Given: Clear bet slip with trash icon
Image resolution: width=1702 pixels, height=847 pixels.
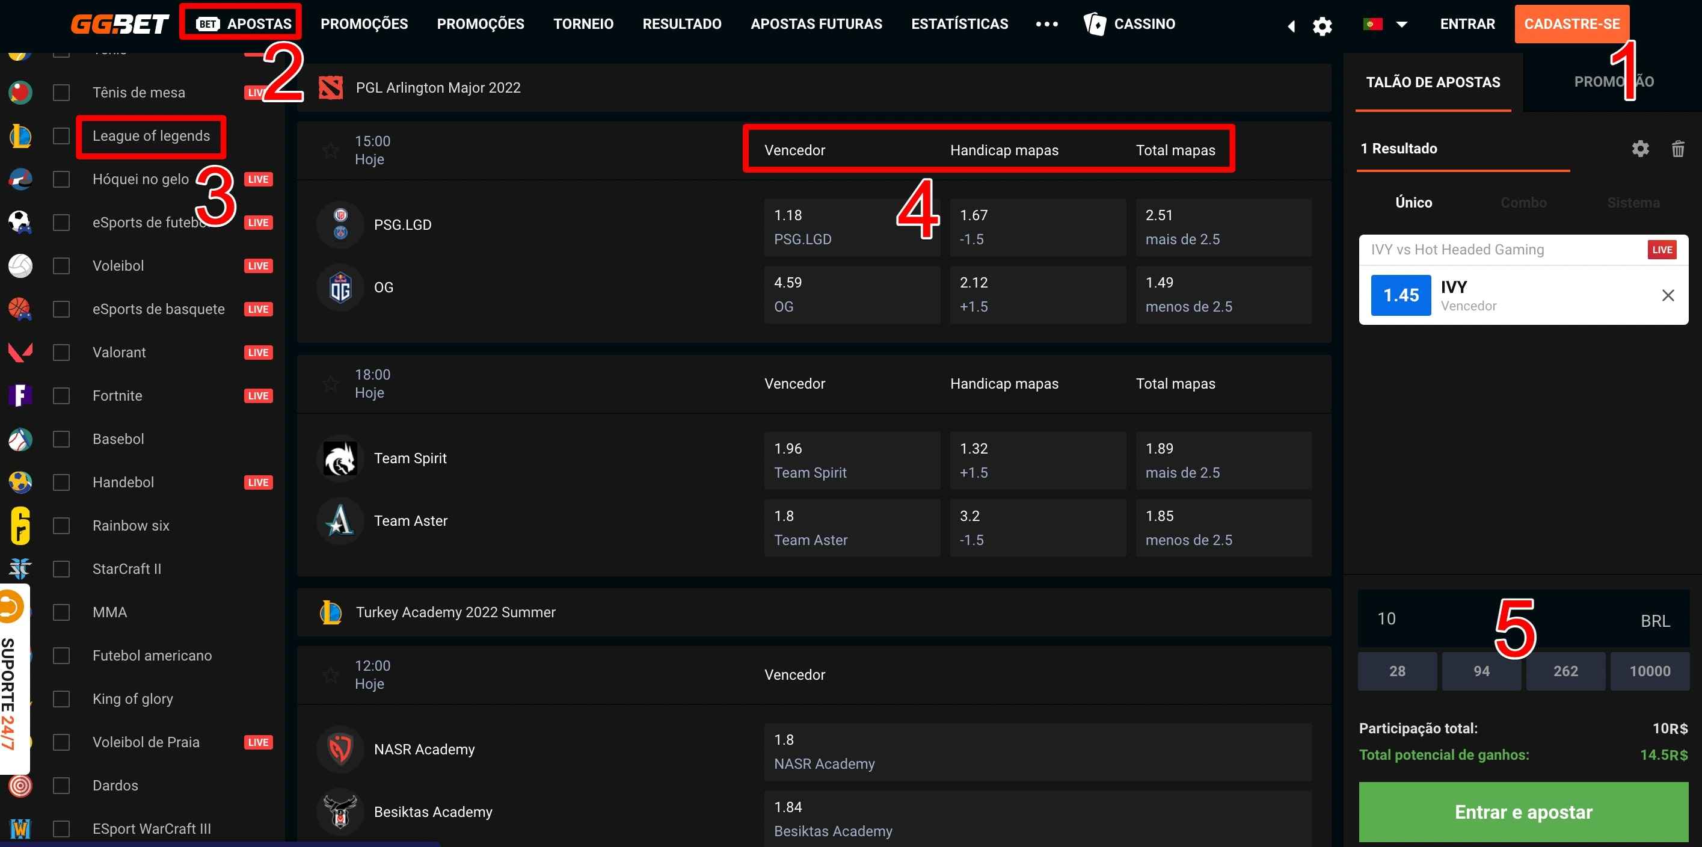Looking at the screenshot, I should coord(1677,148).
